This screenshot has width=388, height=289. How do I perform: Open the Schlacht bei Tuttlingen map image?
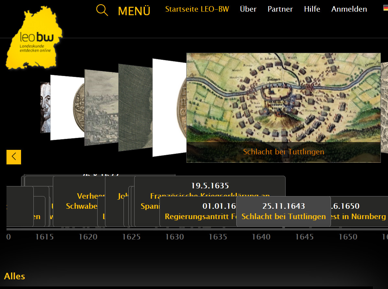(283, 97)
